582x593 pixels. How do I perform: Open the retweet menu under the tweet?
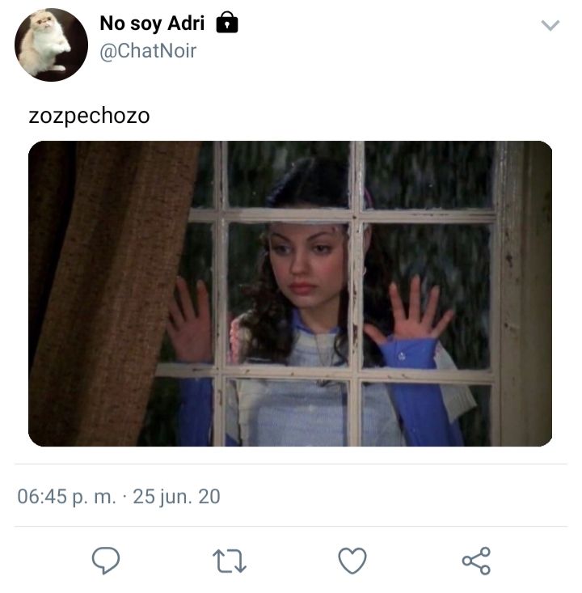coord(230,561)
